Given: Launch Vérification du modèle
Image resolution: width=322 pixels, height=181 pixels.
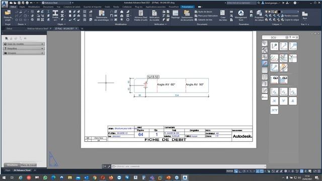Looking at the screenshot, I should pos(154,16).
